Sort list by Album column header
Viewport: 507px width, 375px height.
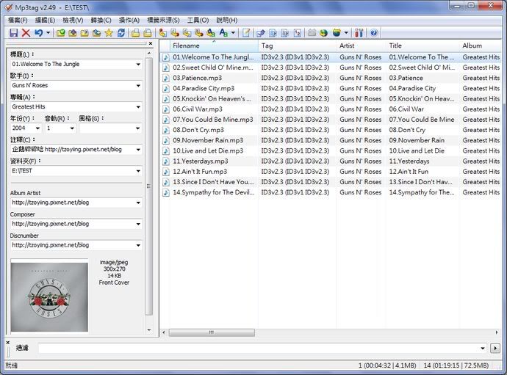[x=480, y=45]
